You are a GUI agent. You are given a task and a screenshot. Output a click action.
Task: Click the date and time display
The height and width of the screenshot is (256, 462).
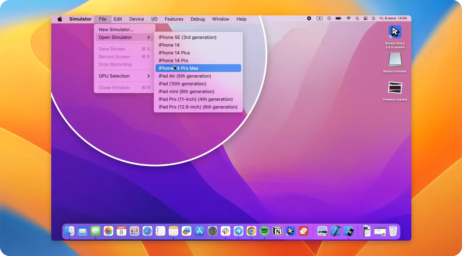pyautogui.click(x=393, y=18)
